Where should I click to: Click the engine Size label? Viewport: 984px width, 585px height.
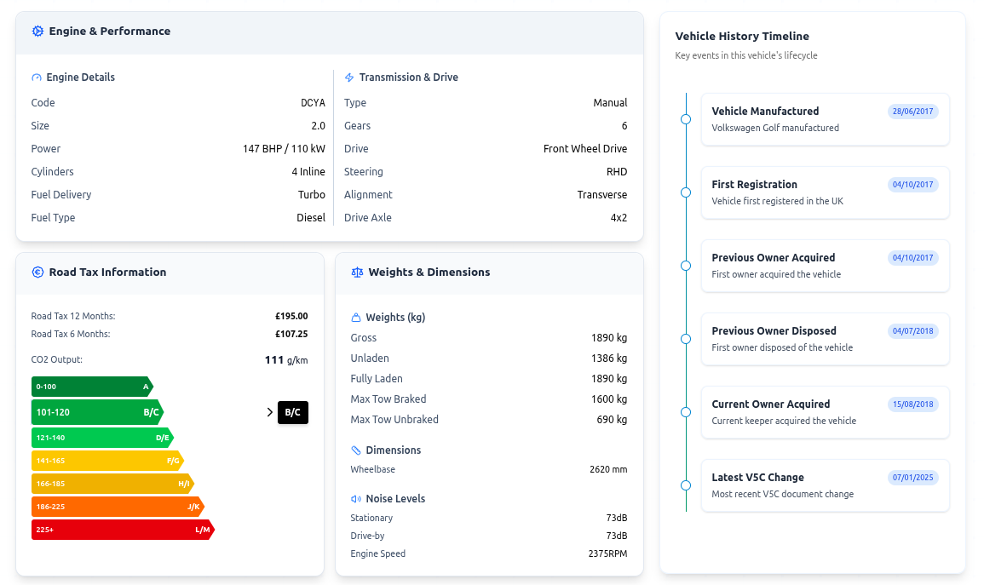click(40, 126)
